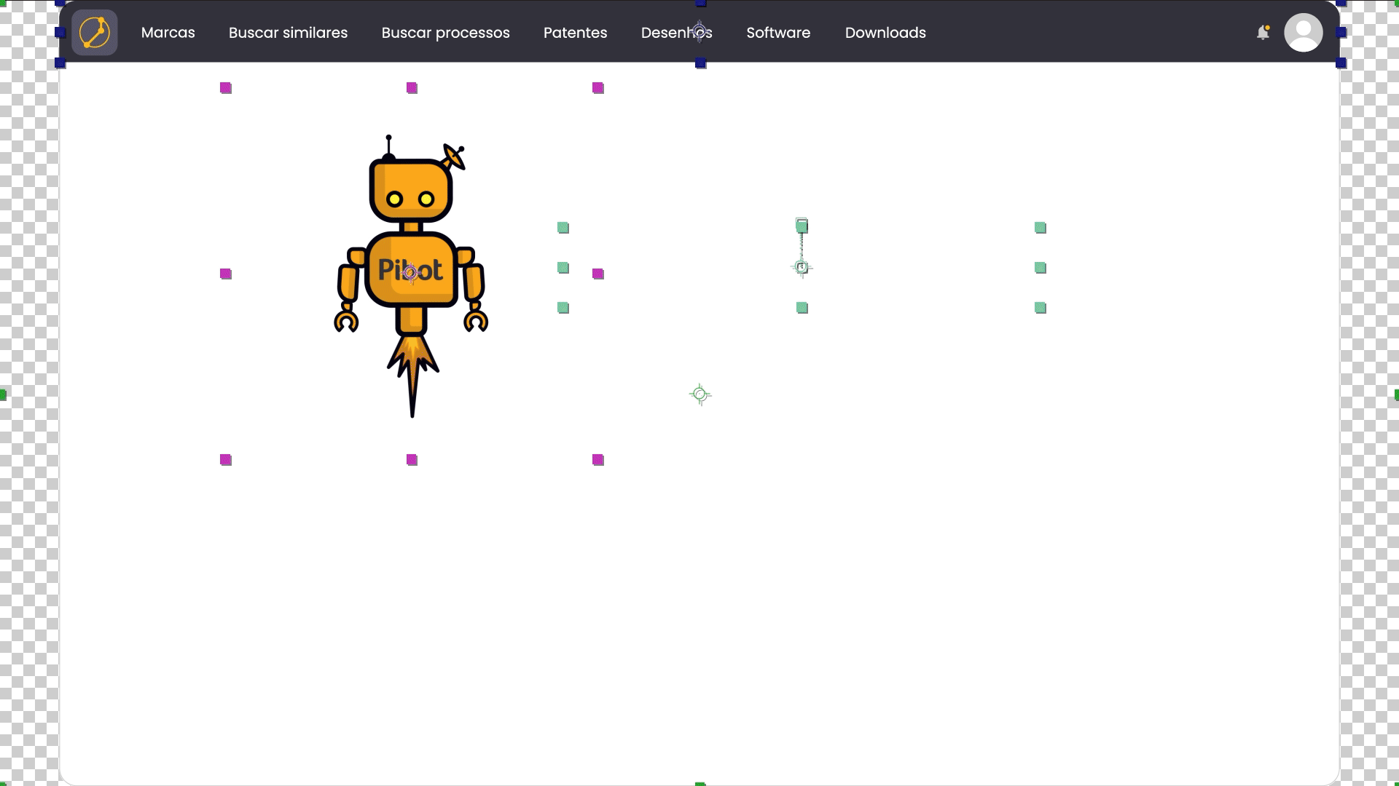Grab top-left magenta handle of robot frame
The image size is (1399, 786).
point(226,88)
